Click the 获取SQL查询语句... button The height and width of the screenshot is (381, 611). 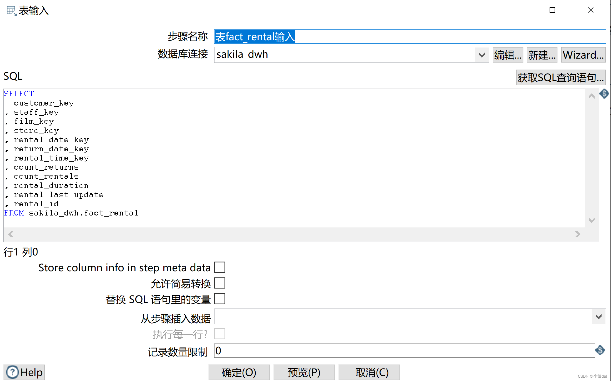tap(561, 77)
